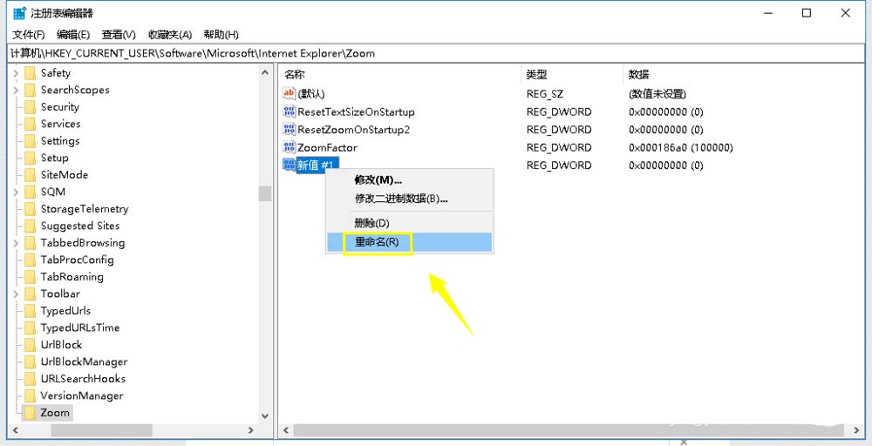This screenshot has height=446, width=872.
Task: Choose 修改(M)... in context menu
Action: 409,180
